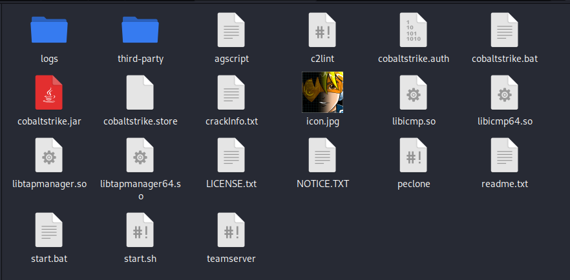Open the logs folder icon
This screenshot has height=280, width=570.
tap(49, 30)
